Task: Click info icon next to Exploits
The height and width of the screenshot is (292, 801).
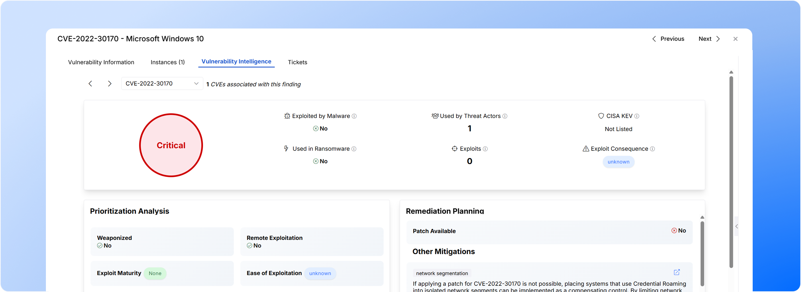Action: click(485, 149)
